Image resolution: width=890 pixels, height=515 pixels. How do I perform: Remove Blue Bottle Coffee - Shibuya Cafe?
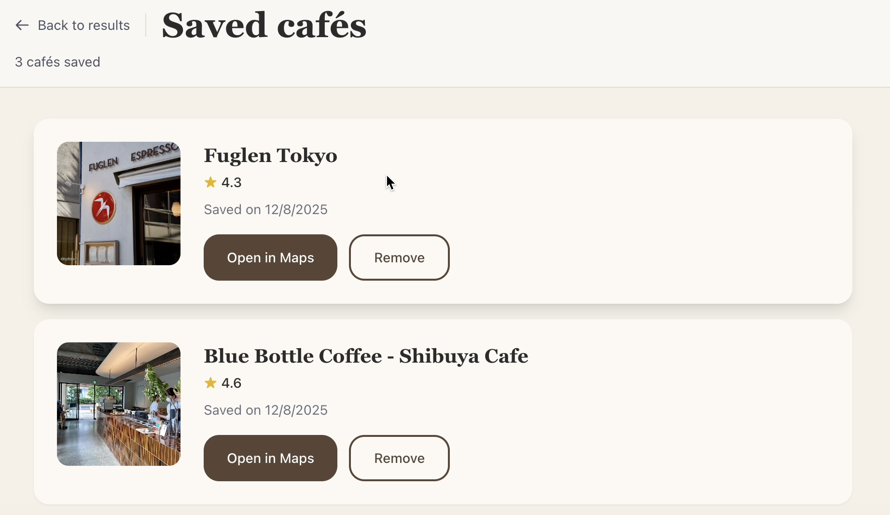pyautogui.click(x=399, y=458)
